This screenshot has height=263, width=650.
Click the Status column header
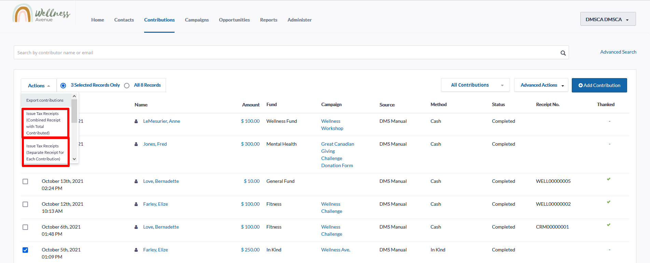498,104
